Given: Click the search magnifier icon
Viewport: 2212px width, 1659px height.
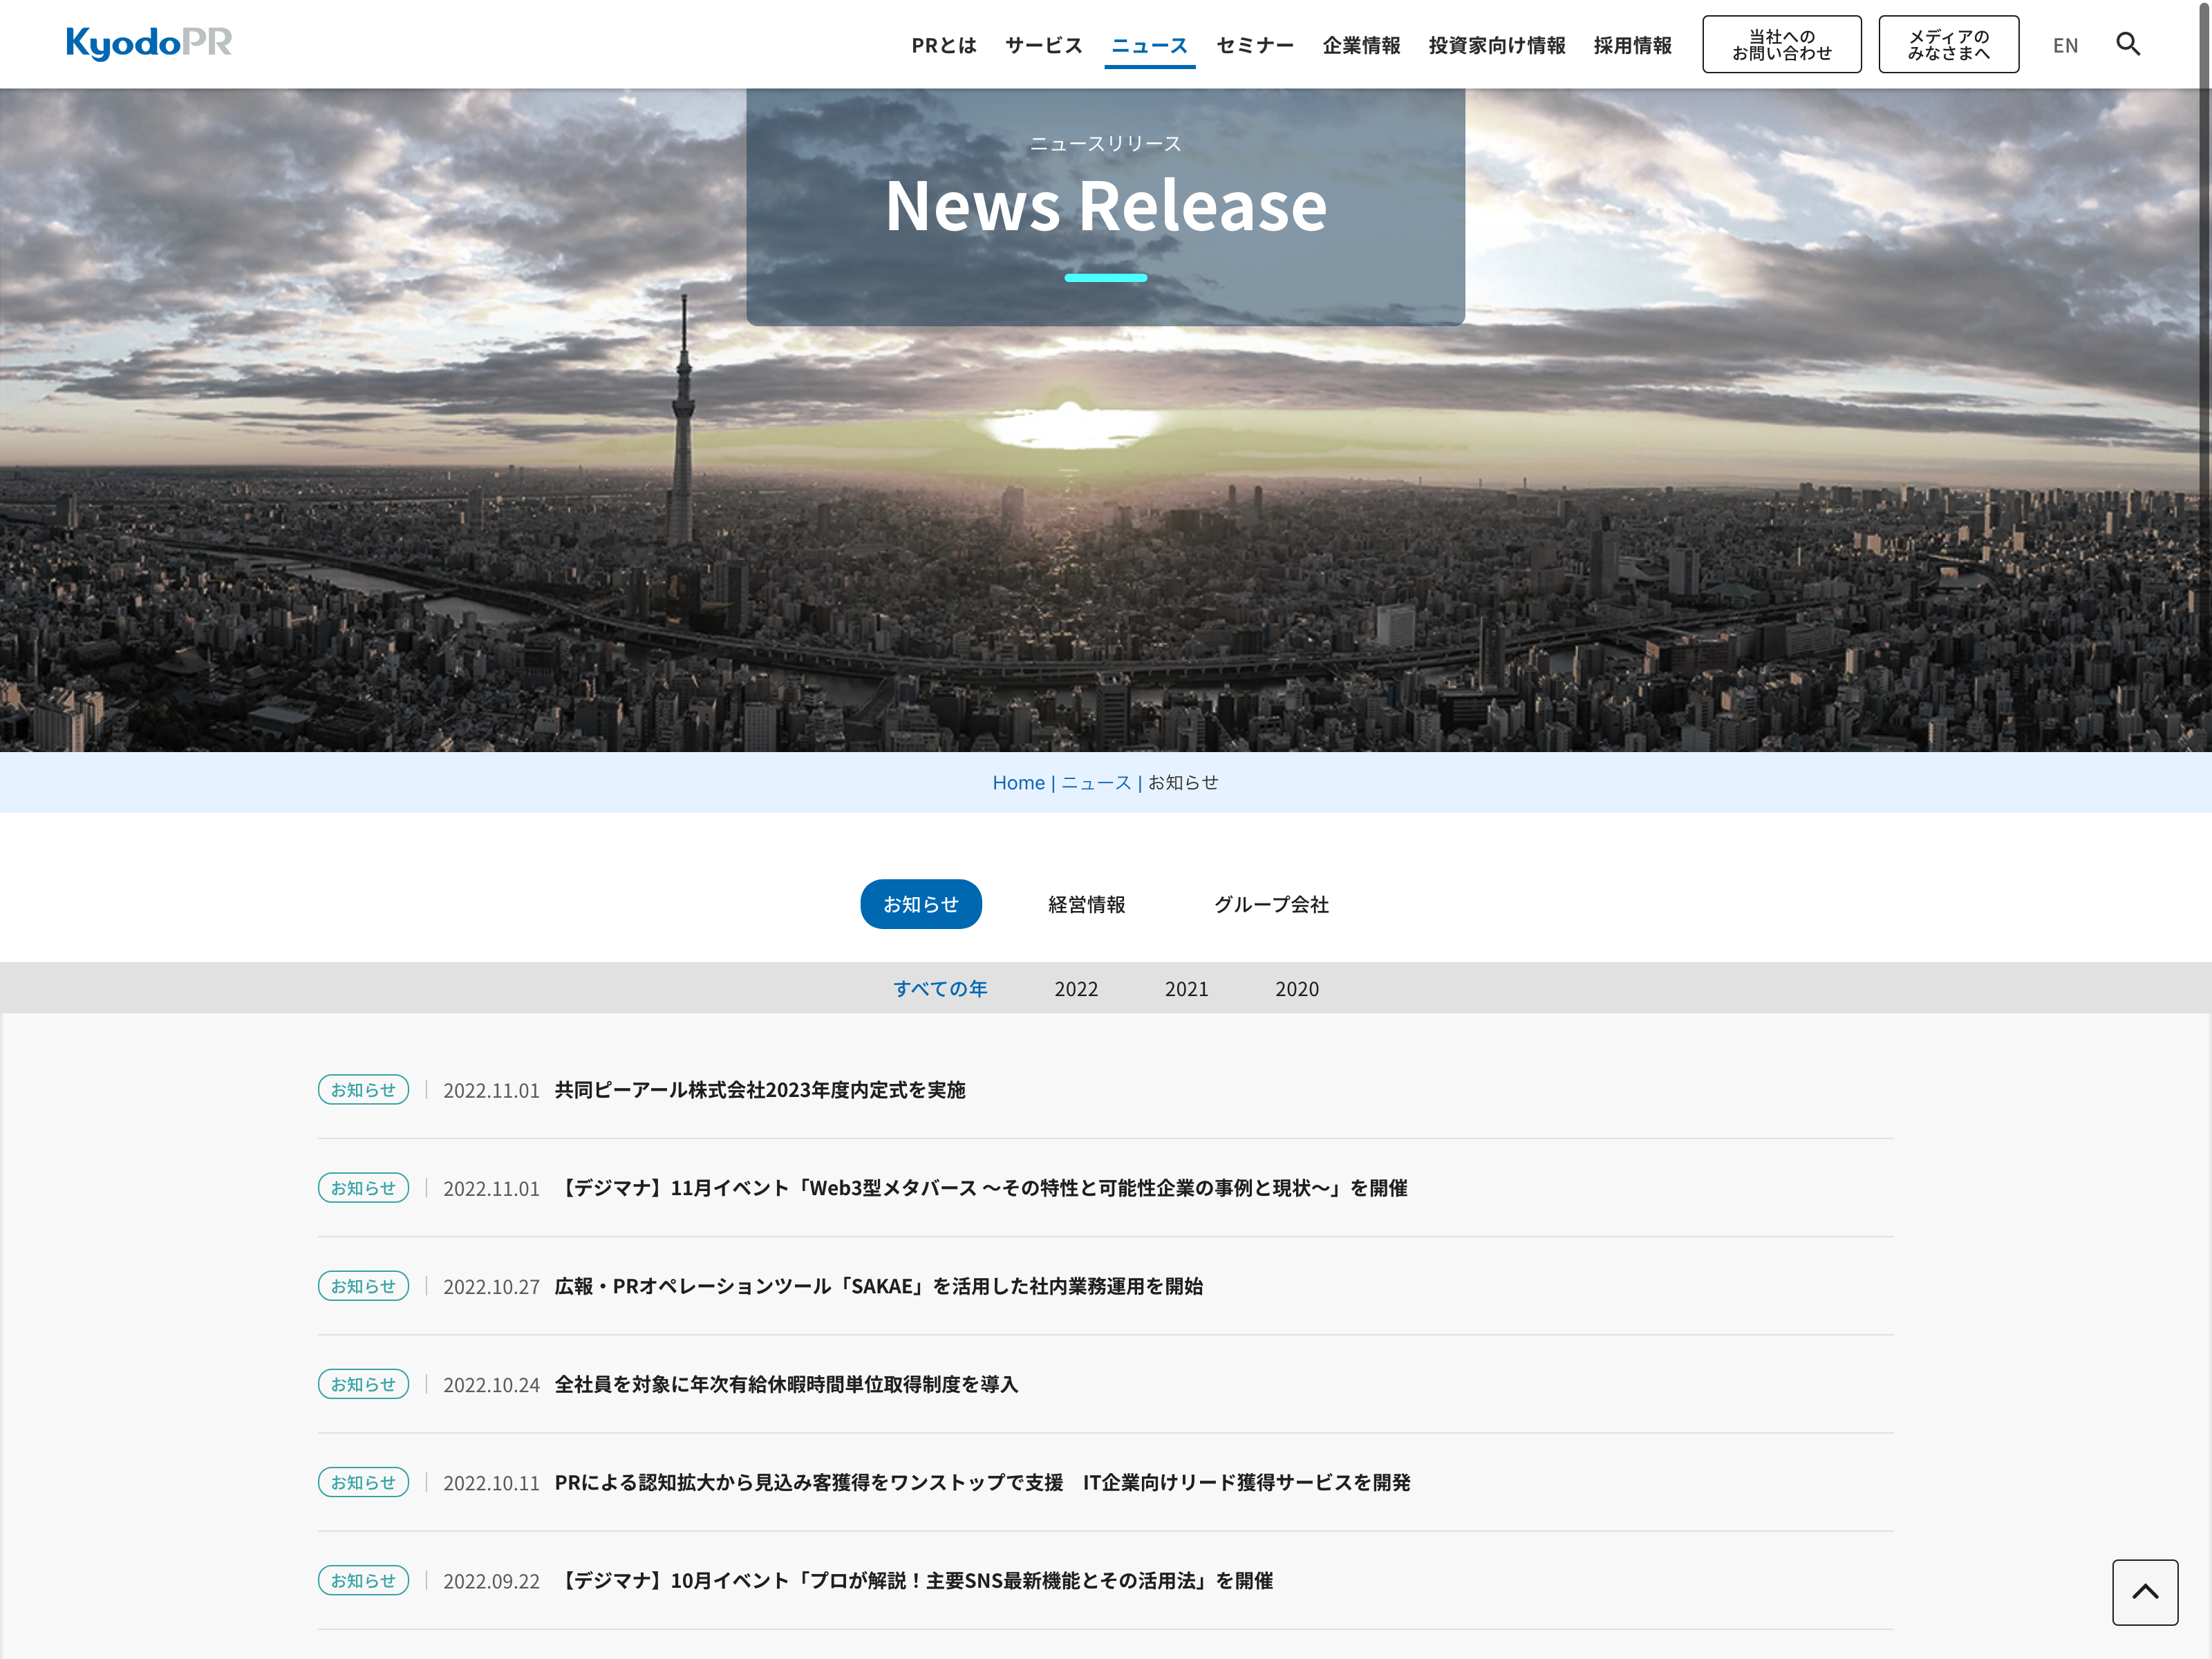Looking at the screenshot, I should point(2127,44).
